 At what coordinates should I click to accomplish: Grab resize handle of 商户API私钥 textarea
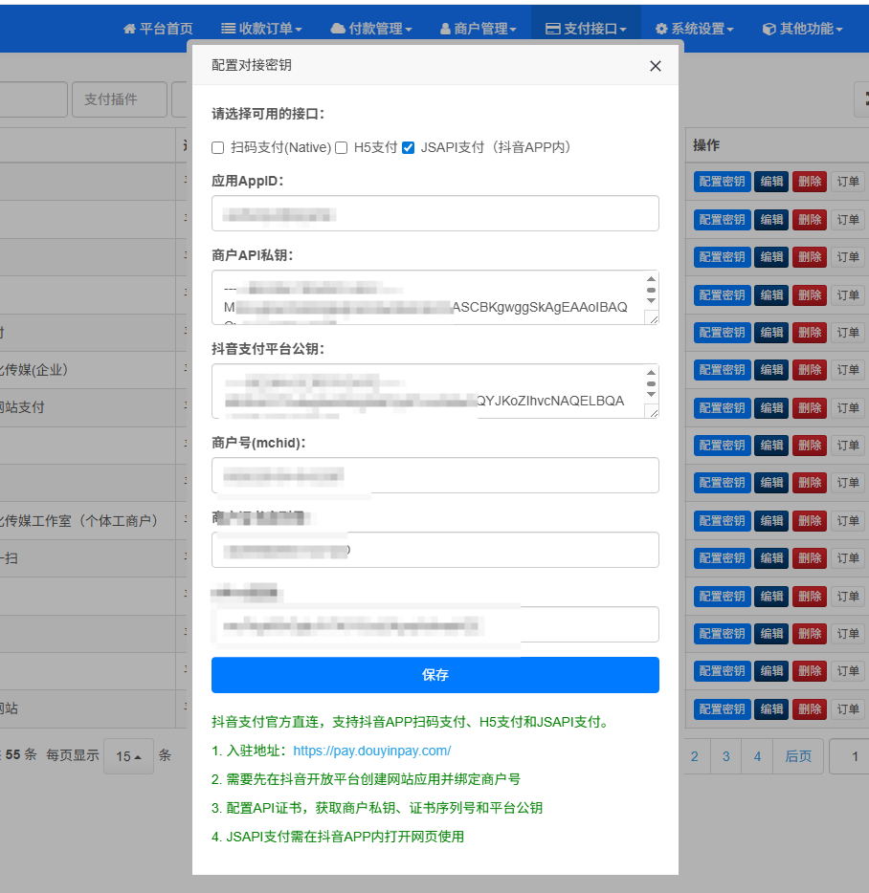coord(654,319)
